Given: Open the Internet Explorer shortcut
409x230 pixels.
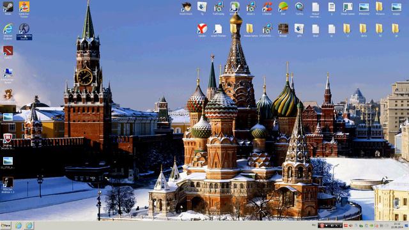Looking at the screenshot, I should point(8,31).
